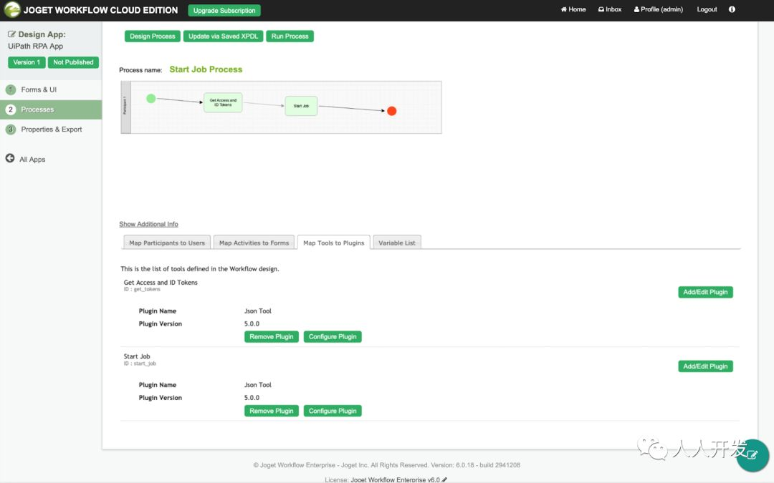Click the pencil icon beside the license text

[444, 479]
